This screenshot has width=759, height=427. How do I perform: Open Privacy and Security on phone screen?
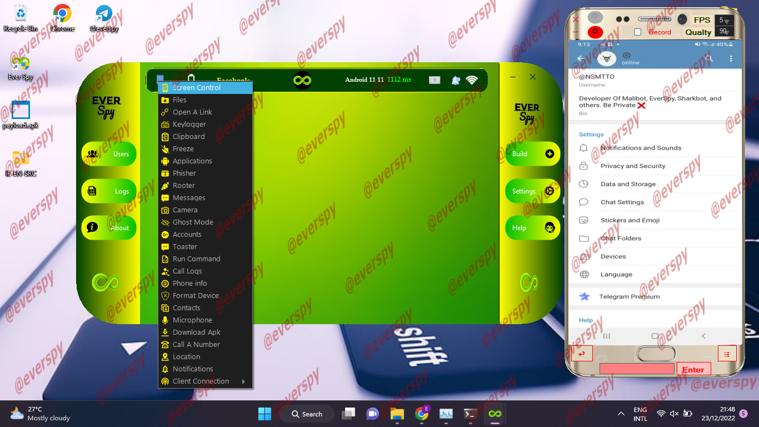(x=656, y=166)
